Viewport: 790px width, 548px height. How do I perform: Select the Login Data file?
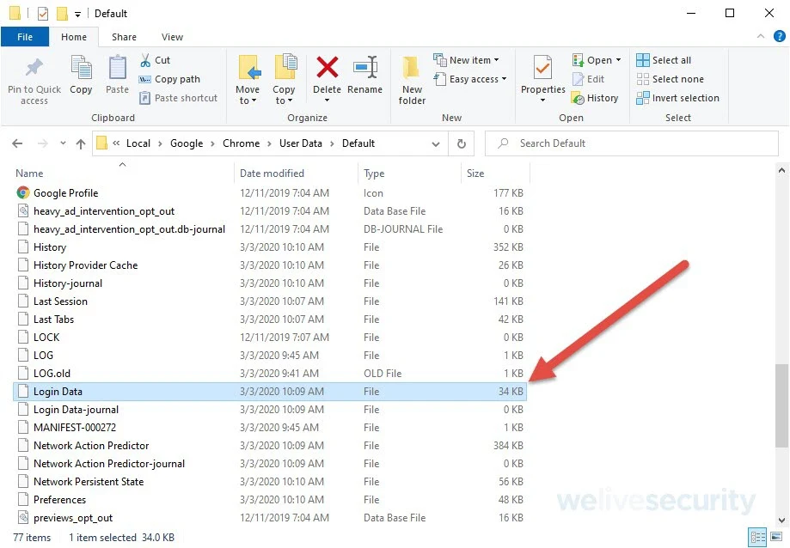pyautogui.click(x=270, y=392)
